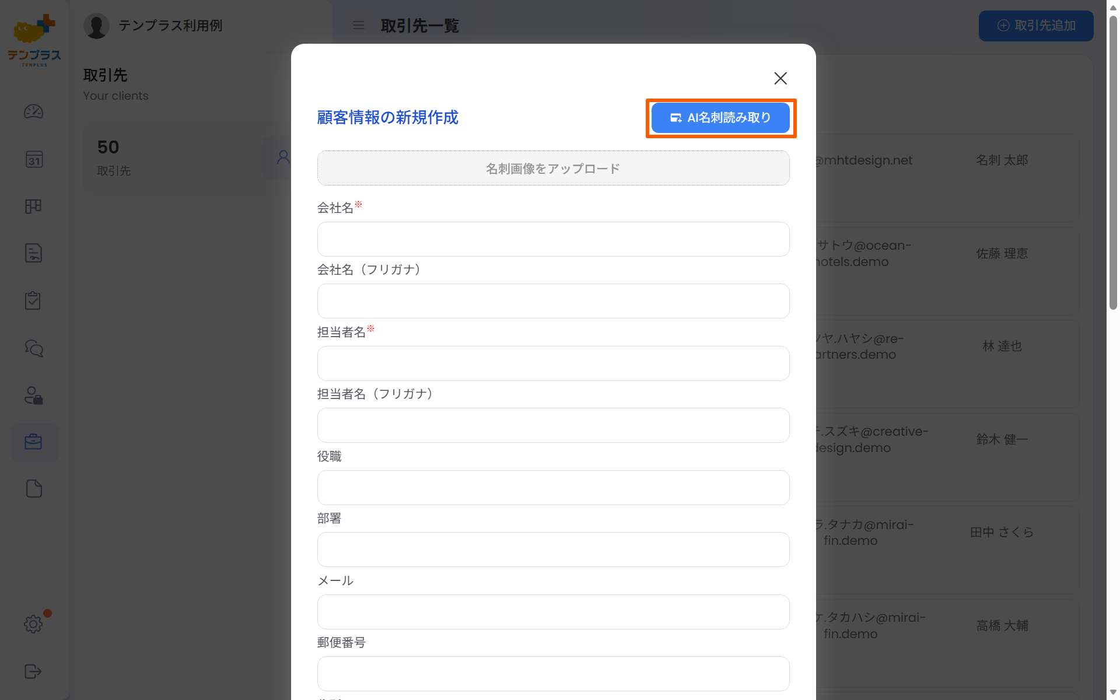Screen dimensions: 1120x700
Task: Focus the 担当者名 input field
Action: click(553, 363)
